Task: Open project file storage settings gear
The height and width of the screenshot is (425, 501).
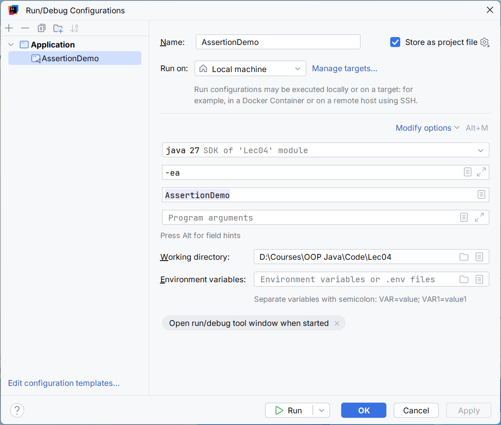Action: click(484, 42)
